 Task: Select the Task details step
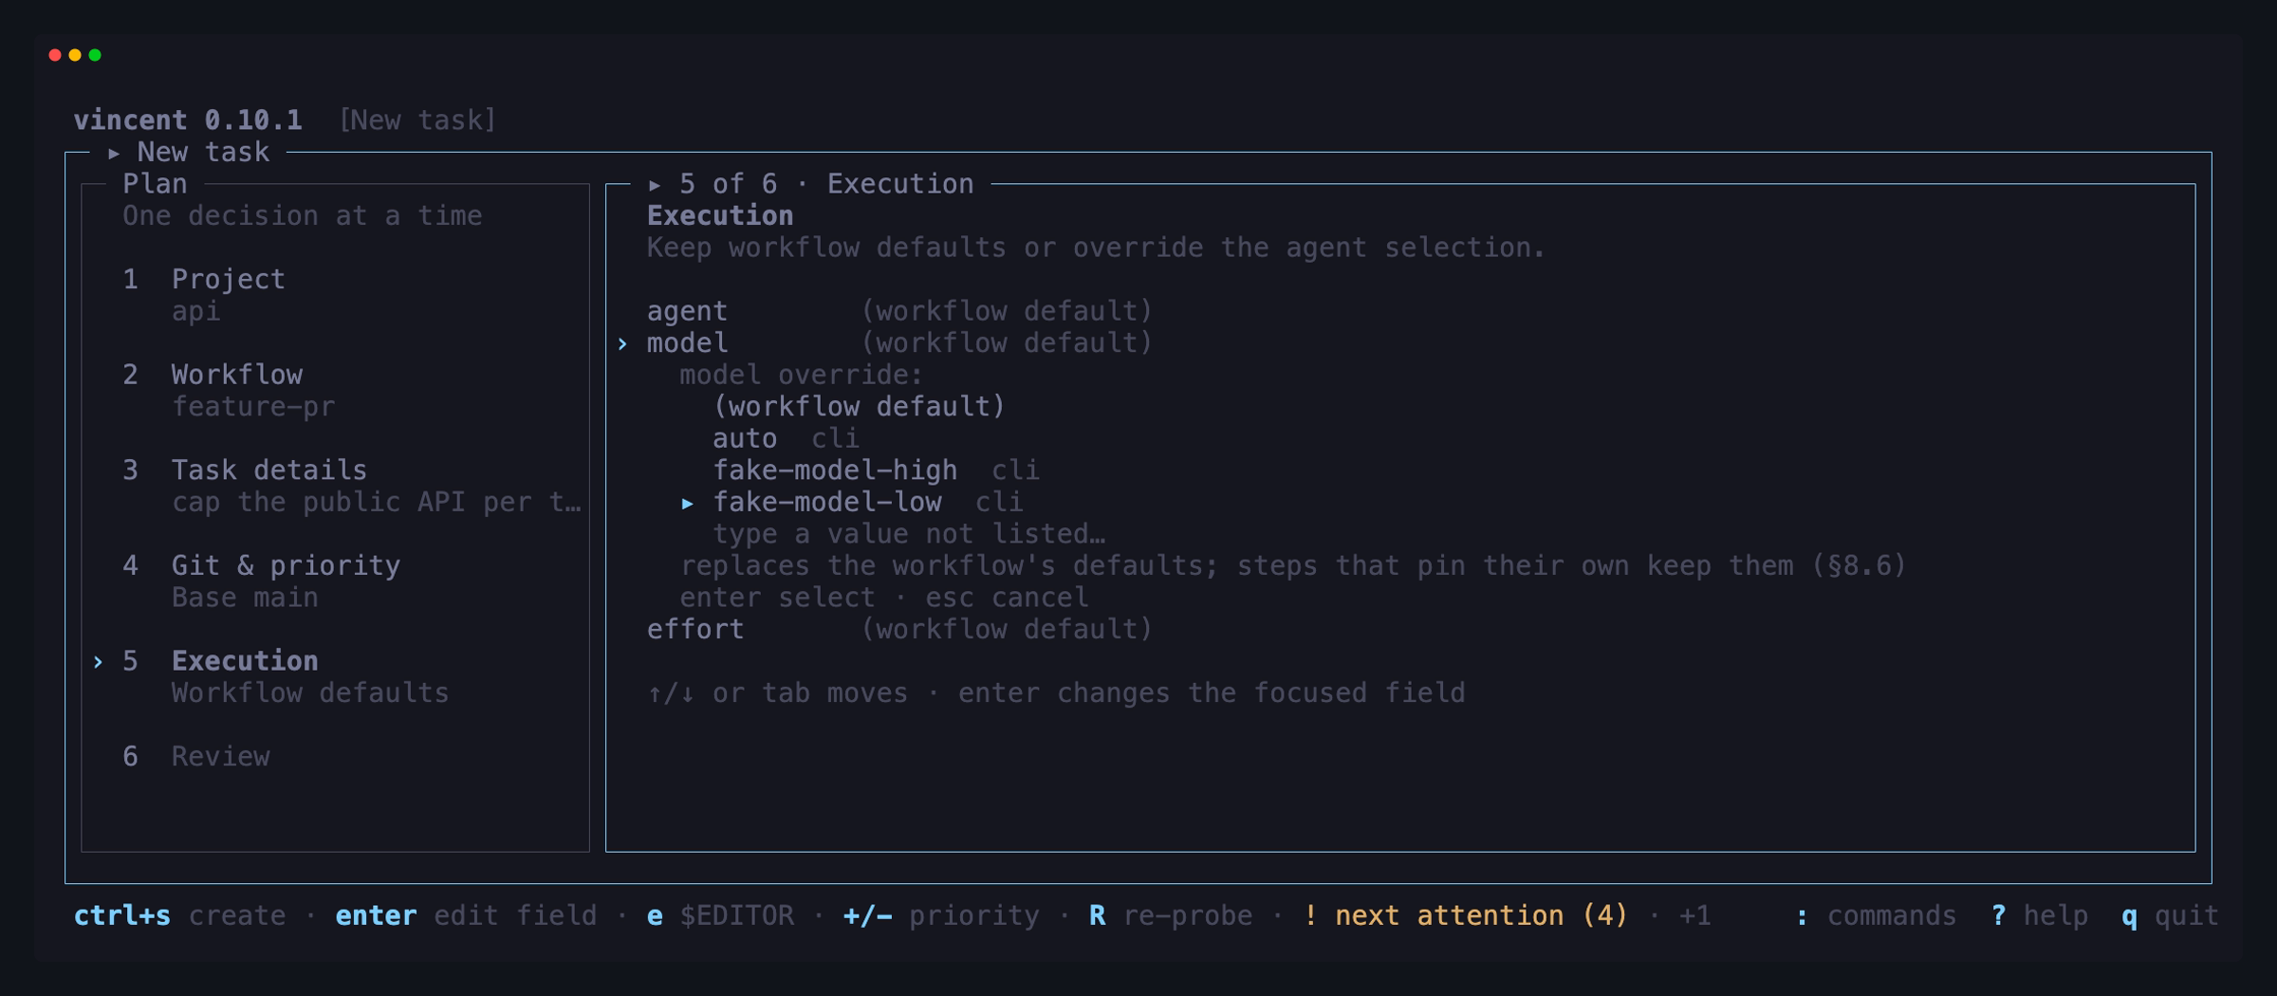pyautogui.click(x=268, y=470)
